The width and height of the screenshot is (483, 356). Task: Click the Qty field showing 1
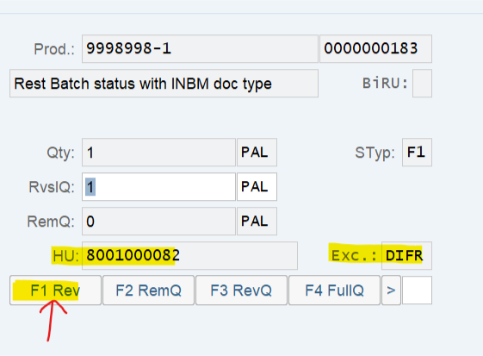click(x=158, y=153)
